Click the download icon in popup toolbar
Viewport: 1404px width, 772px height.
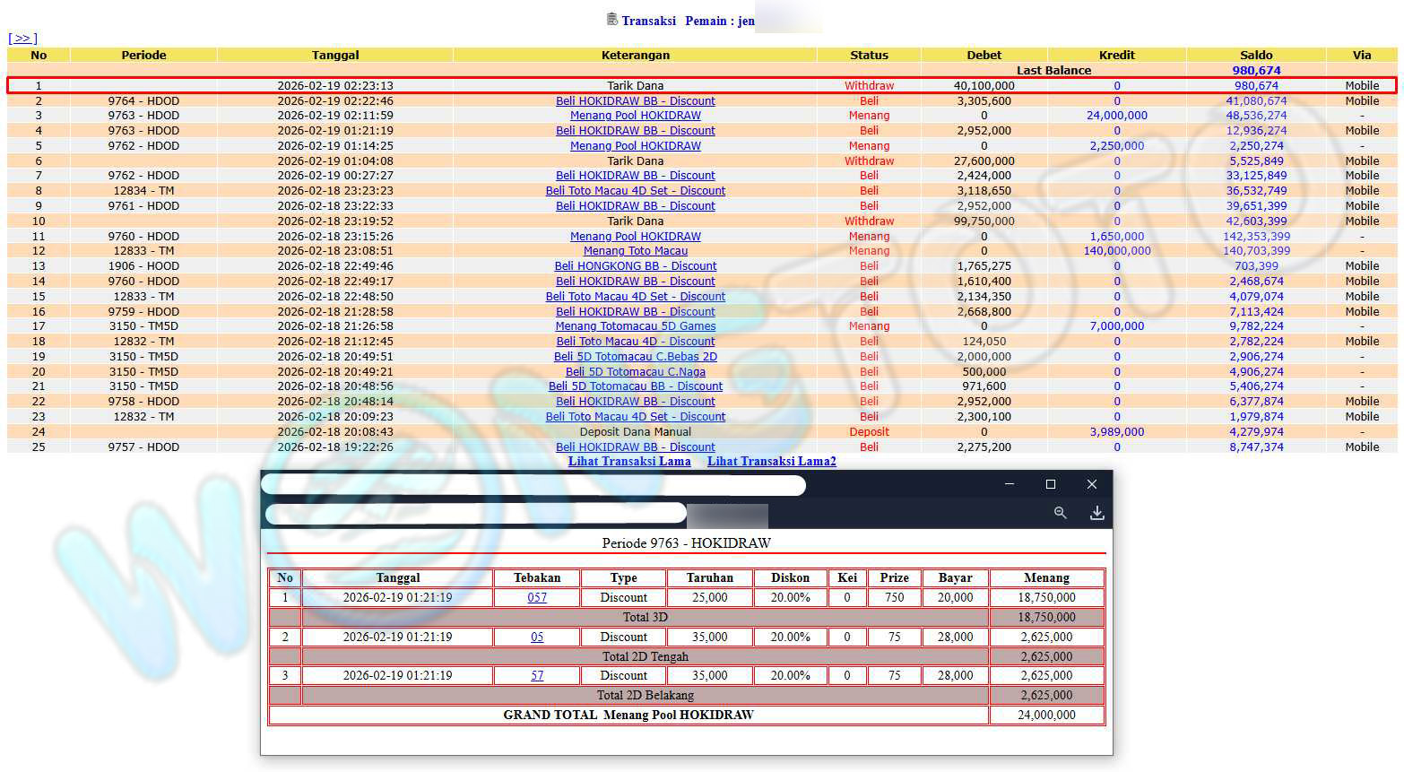click(1096, 513)
